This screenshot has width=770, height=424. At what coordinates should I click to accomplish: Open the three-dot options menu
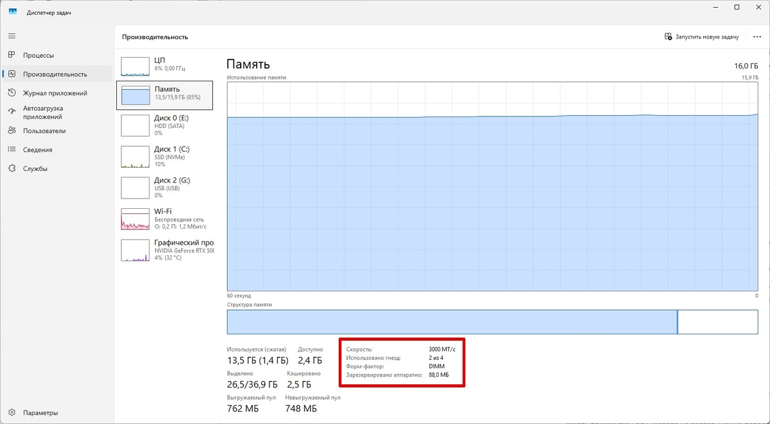pyautogui.click(x=757, y=37)
